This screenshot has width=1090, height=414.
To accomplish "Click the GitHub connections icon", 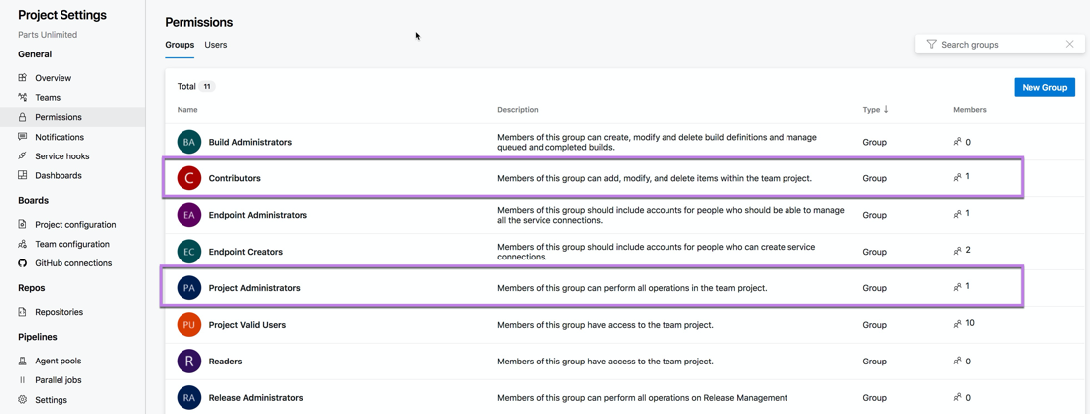I will 23,263.
